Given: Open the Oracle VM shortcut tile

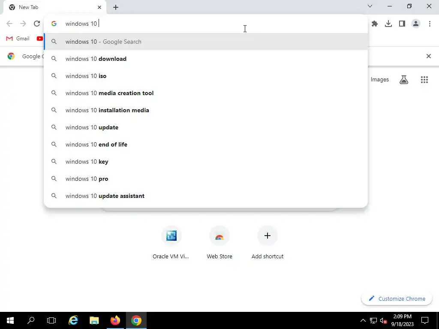Looking at the screenshot, I should 171,243.
